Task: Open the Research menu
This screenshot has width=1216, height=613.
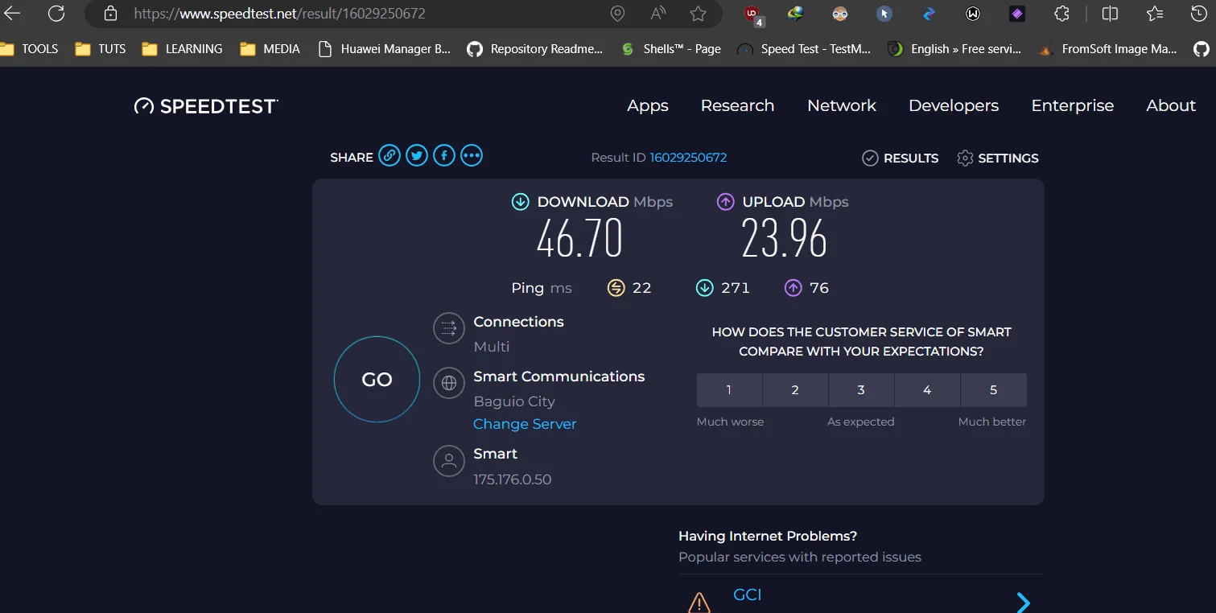Action: (x=737, y=105)
